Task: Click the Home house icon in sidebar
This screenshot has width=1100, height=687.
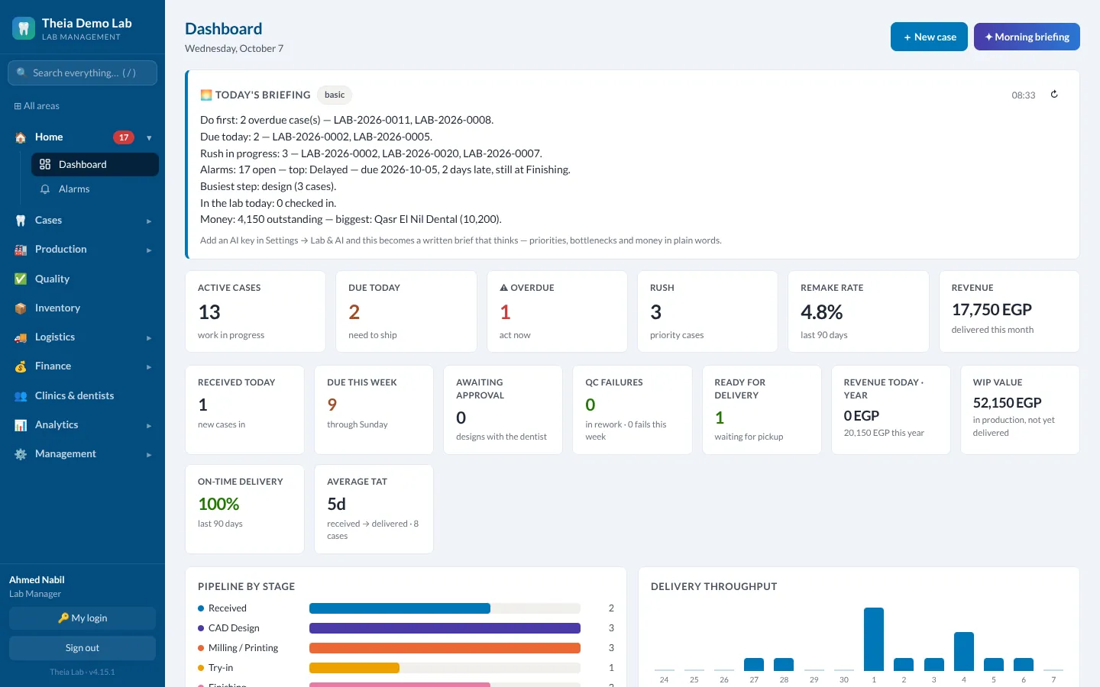Action: pyautogui.click(x=21, y=137)
